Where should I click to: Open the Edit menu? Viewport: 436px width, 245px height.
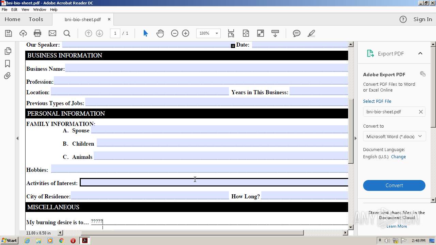tap(14, 10)
